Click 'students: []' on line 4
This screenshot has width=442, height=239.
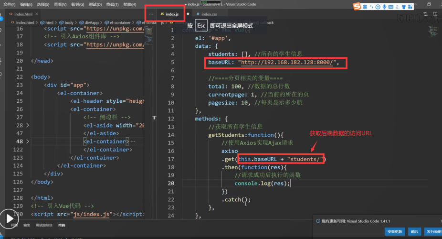click(x=229, y=54)
